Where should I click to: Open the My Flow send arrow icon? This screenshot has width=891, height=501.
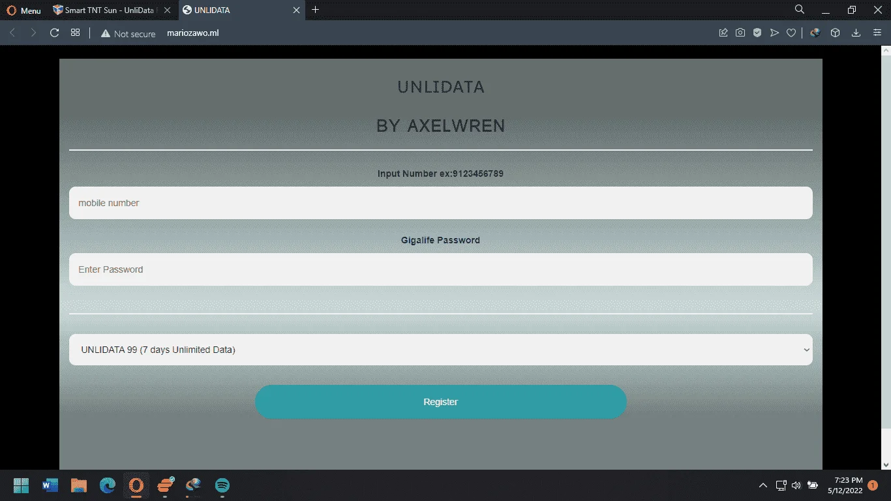click(x=774, y=33)
